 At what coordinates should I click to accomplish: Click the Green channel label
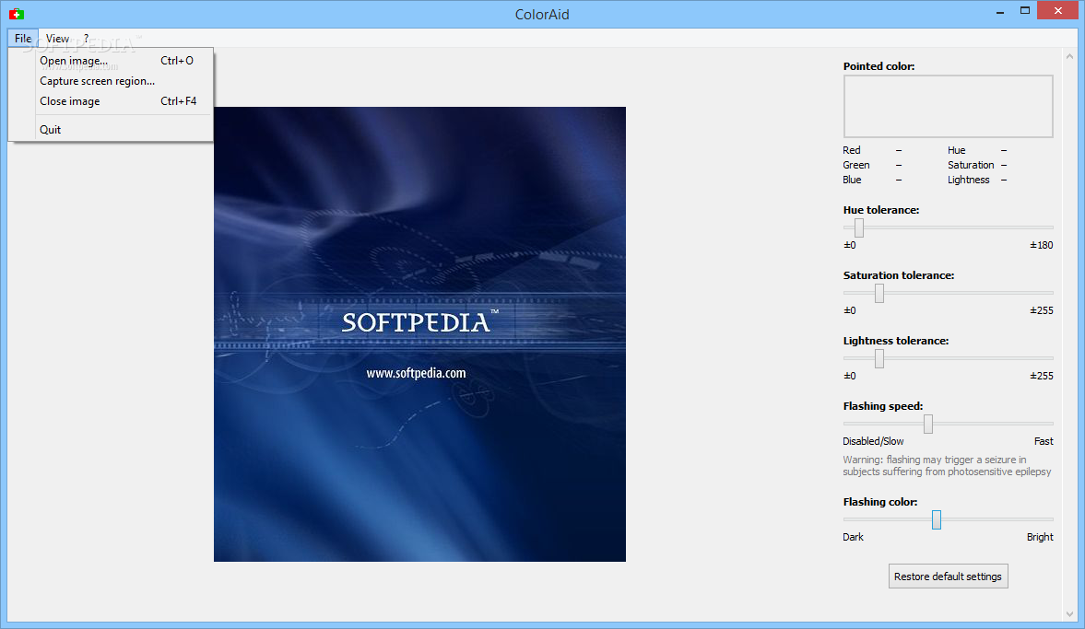tap(856, 165)
